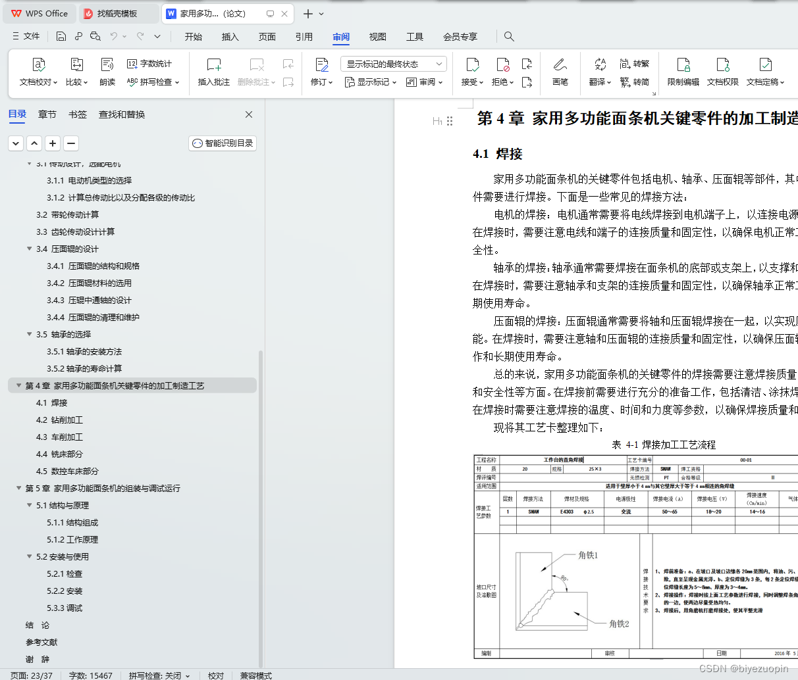Start the 朗读 read aloud tool
The height and width of the screenshot is (680, 798).
tap(107, 72)
